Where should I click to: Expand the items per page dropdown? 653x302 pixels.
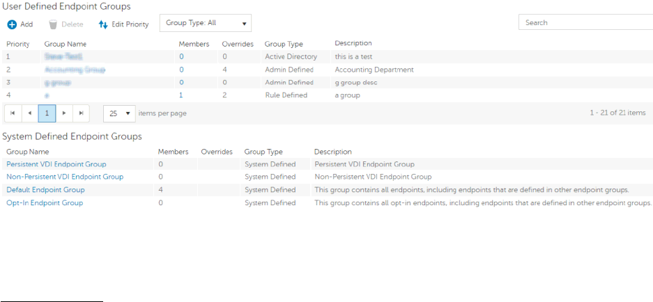[118, 113]
